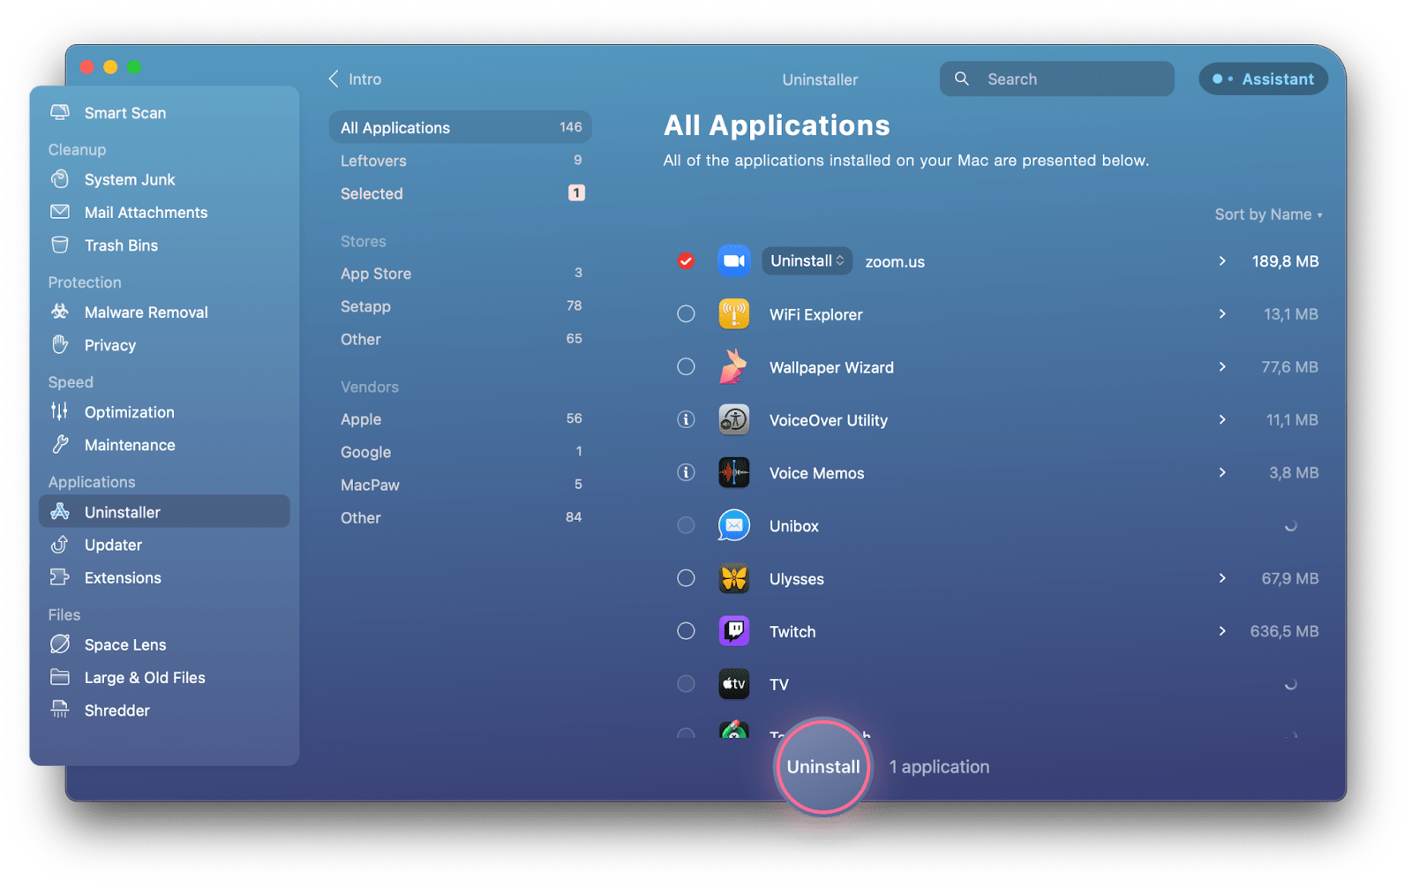Screen dimensions: 1412x888
Task: Show App Store applications
Action: (x=460, y=274)
